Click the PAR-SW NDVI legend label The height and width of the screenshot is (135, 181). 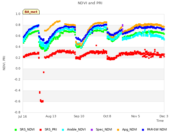pos(157,129)
